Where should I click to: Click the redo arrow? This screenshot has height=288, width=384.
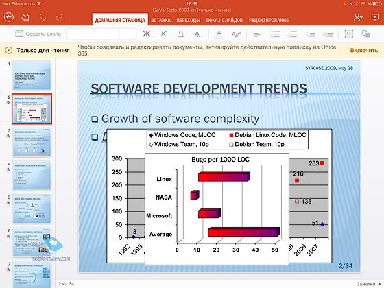59,17
